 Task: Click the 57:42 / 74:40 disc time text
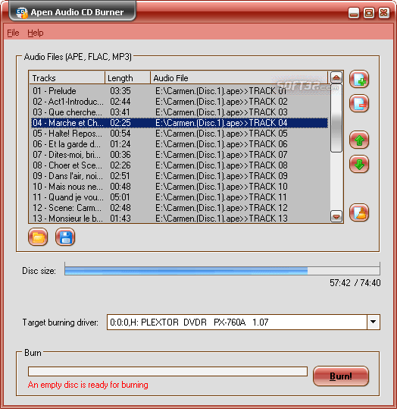355,283
